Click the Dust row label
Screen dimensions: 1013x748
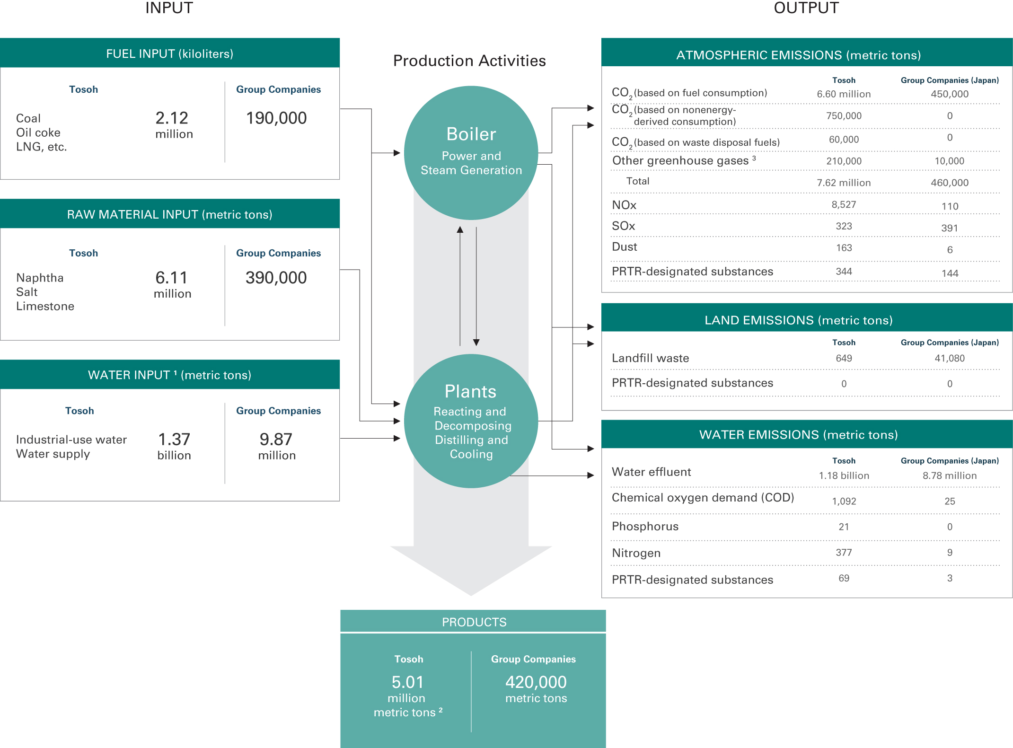[624, 246]
